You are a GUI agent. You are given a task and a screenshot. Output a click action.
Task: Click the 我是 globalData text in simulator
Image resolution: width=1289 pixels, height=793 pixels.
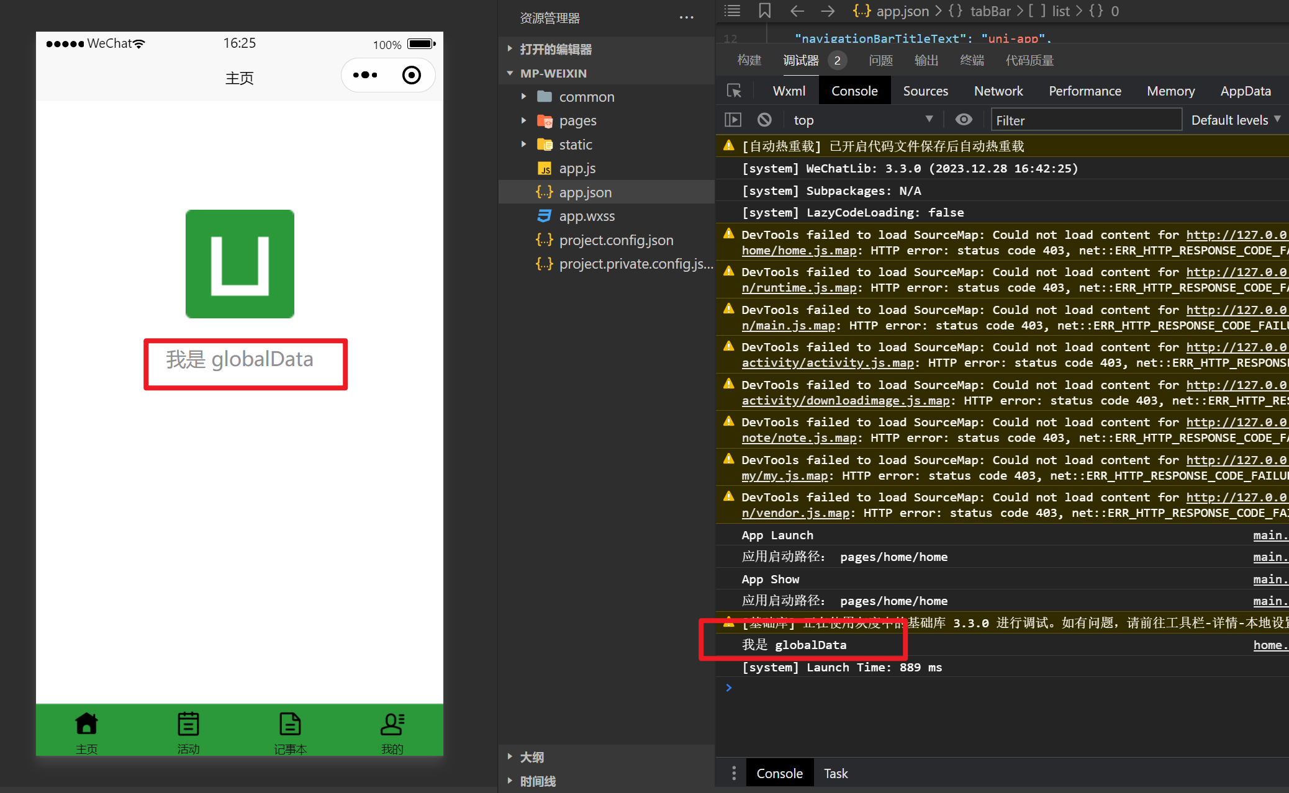click(x=240, y=359)
